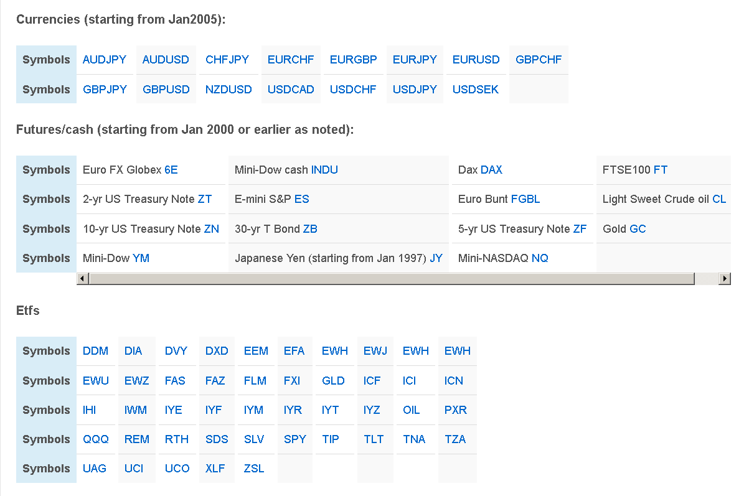Select the OIL ETF link
Image resolution: width=744 pixels, height=496 pixels.
point(412,410)
